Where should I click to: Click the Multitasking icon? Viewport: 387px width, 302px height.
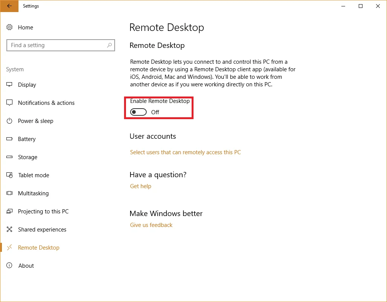[9, 193]
